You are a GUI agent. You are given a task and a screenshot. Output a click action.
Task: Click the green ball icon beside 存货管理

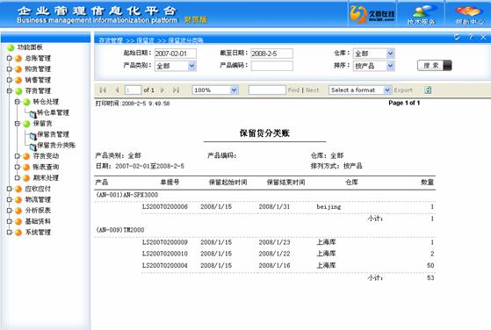coord(18,91)
